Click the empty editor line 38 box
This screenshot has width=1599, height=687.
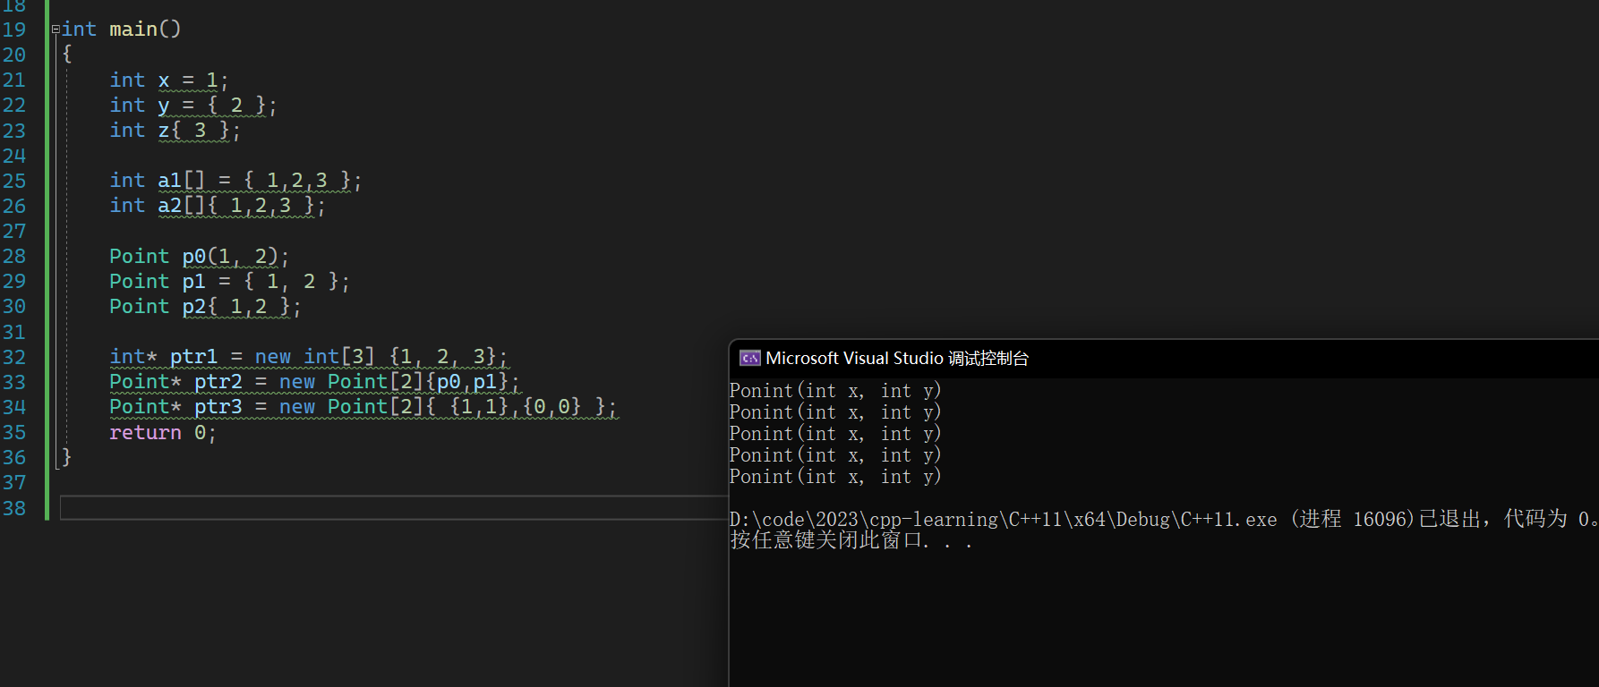(x=394, y=508)
